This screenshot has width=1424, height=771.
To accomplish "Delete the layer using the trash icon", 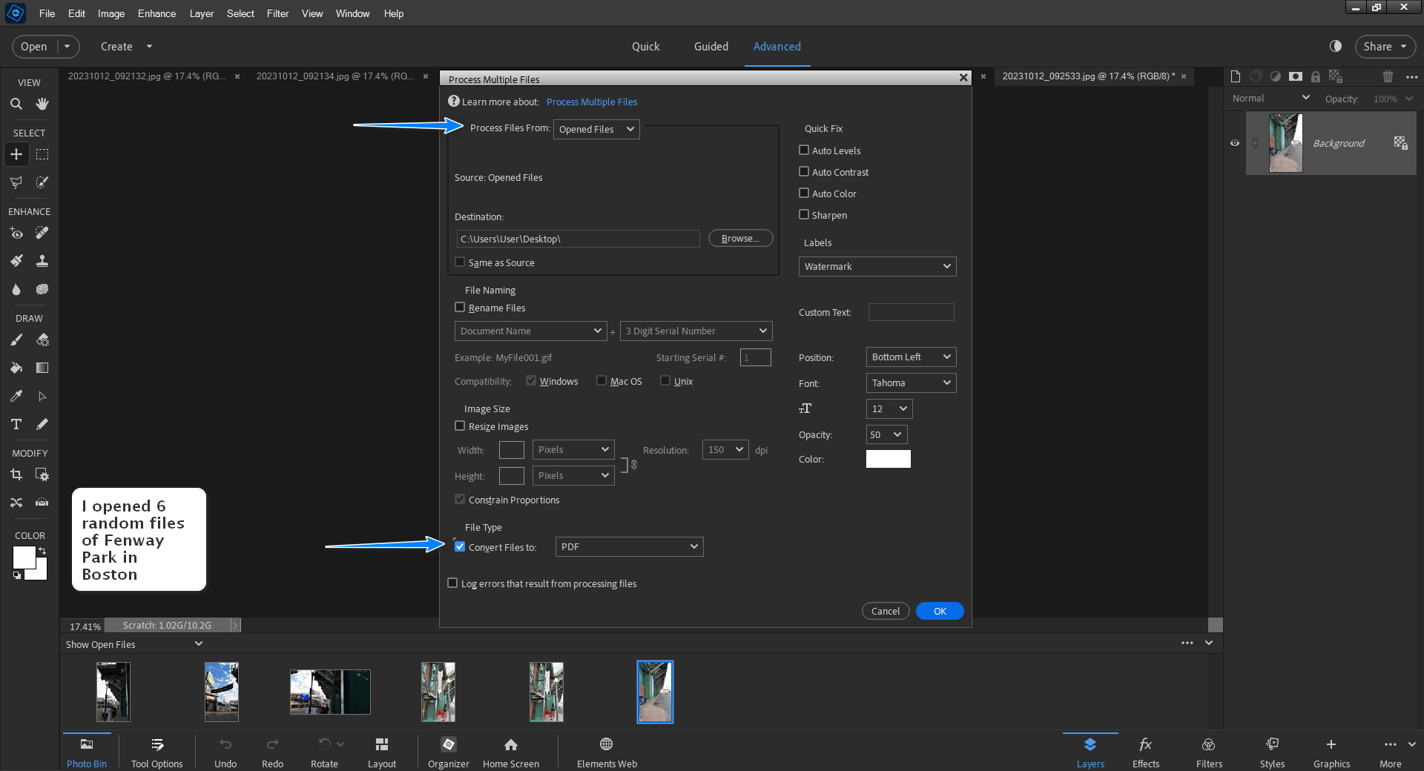I will click(x=1388, y=76).
